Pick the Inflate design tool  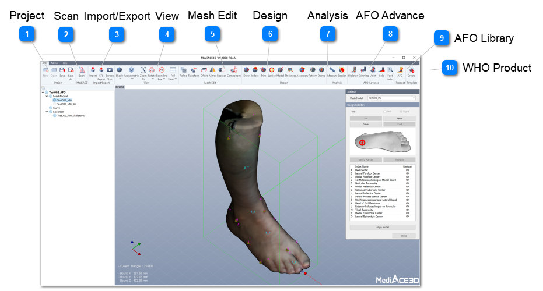255,72
